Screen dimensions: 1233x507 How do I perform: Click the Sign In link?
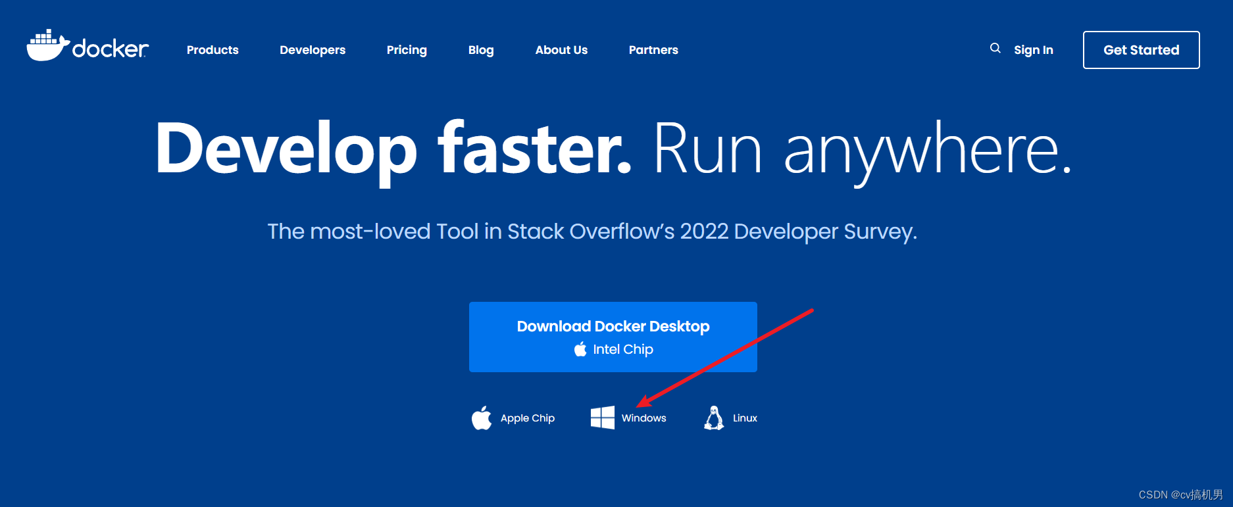1034,50
